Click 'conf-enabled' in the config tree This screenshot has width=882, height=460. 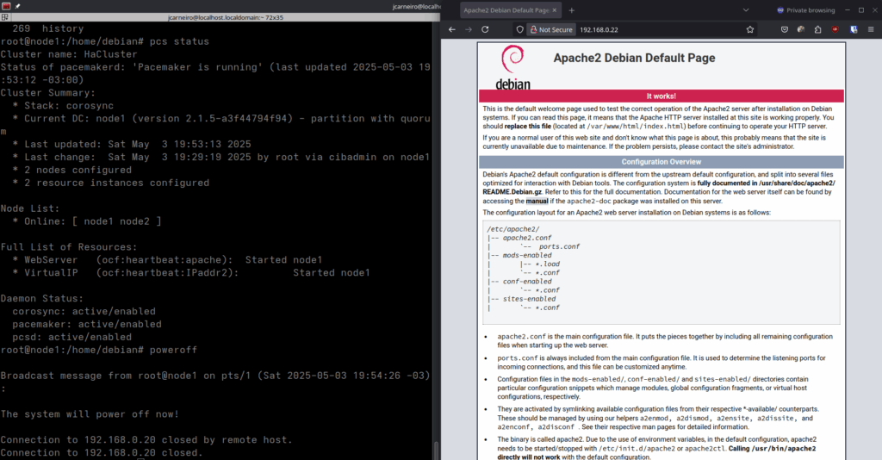tap(527, 281)
